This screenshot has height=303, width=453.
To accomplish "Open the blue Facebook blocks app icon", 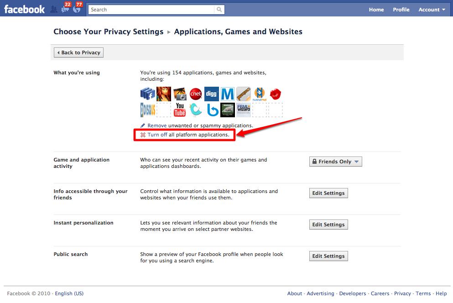I will pyautogui.click(x=148, y=94).
